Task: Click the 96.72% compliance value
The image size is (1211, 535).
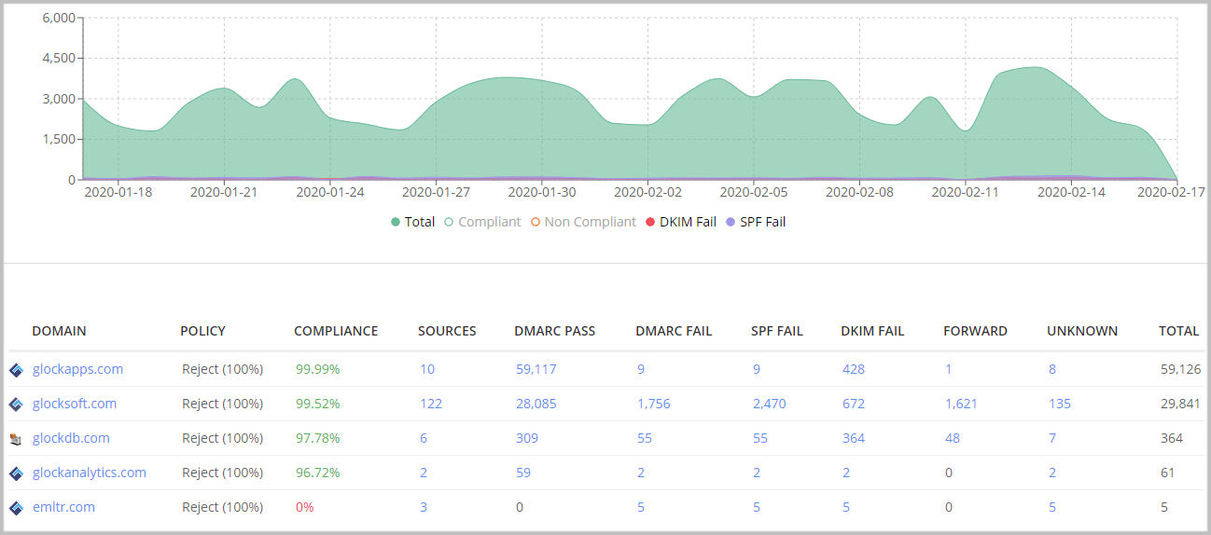Action: point(317,473)
